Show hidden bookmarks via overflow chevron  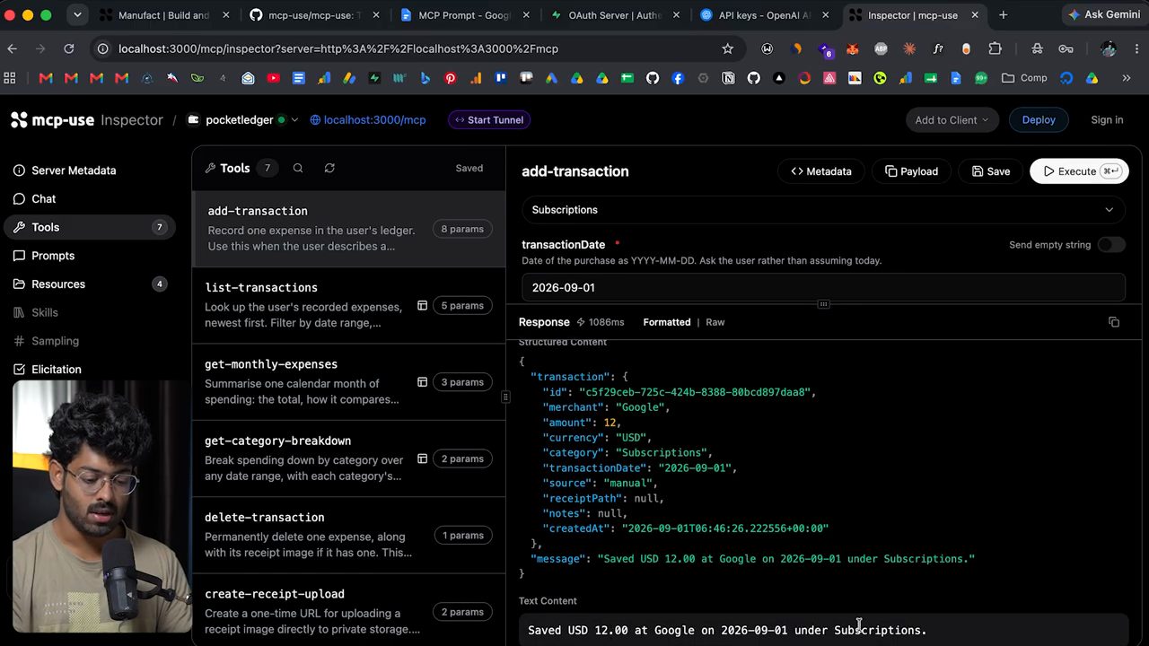pos(1127,78)
